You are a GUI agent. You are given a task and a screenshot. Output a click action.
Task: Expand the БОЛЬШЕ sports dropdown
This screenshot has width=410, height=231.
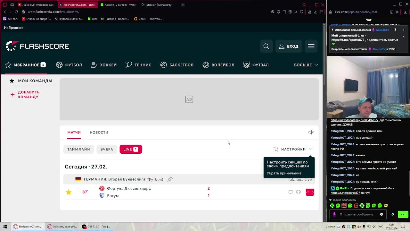[x=306, y=65]
